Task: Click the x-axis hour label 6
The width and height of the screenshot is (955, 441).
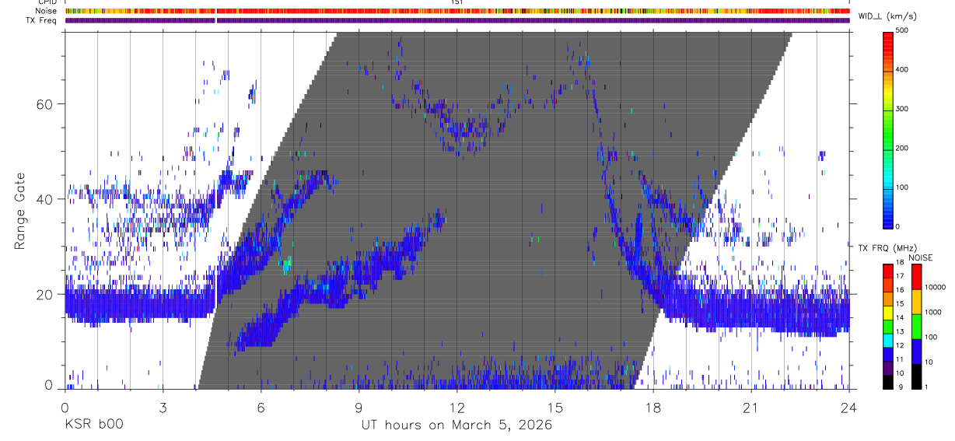Action: coord(261,407)
